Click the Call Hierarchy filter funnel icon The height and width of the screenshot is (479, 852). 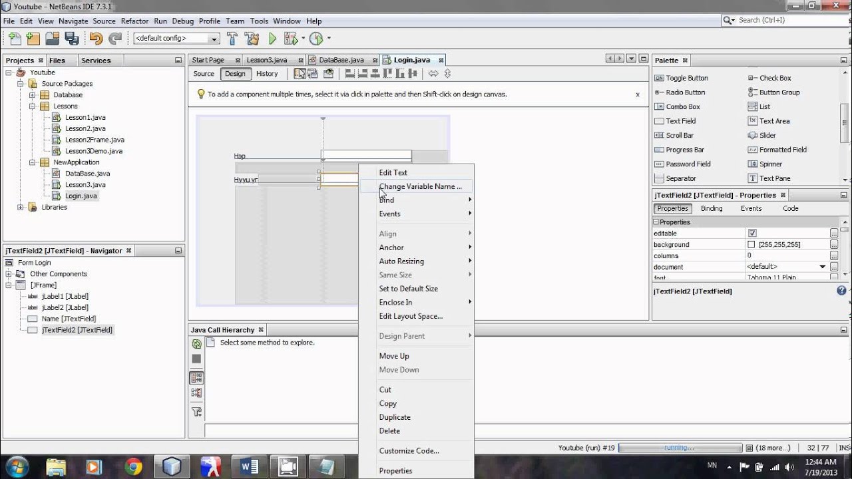196,412
